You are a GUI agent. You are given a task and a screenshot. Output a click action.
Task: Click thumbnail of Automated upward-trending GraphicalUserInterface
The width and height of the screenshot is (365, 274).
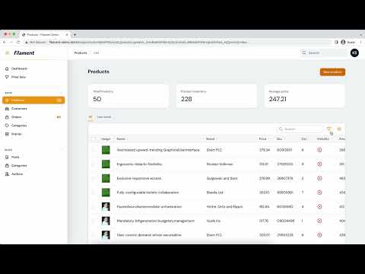[x=106, y=150]
